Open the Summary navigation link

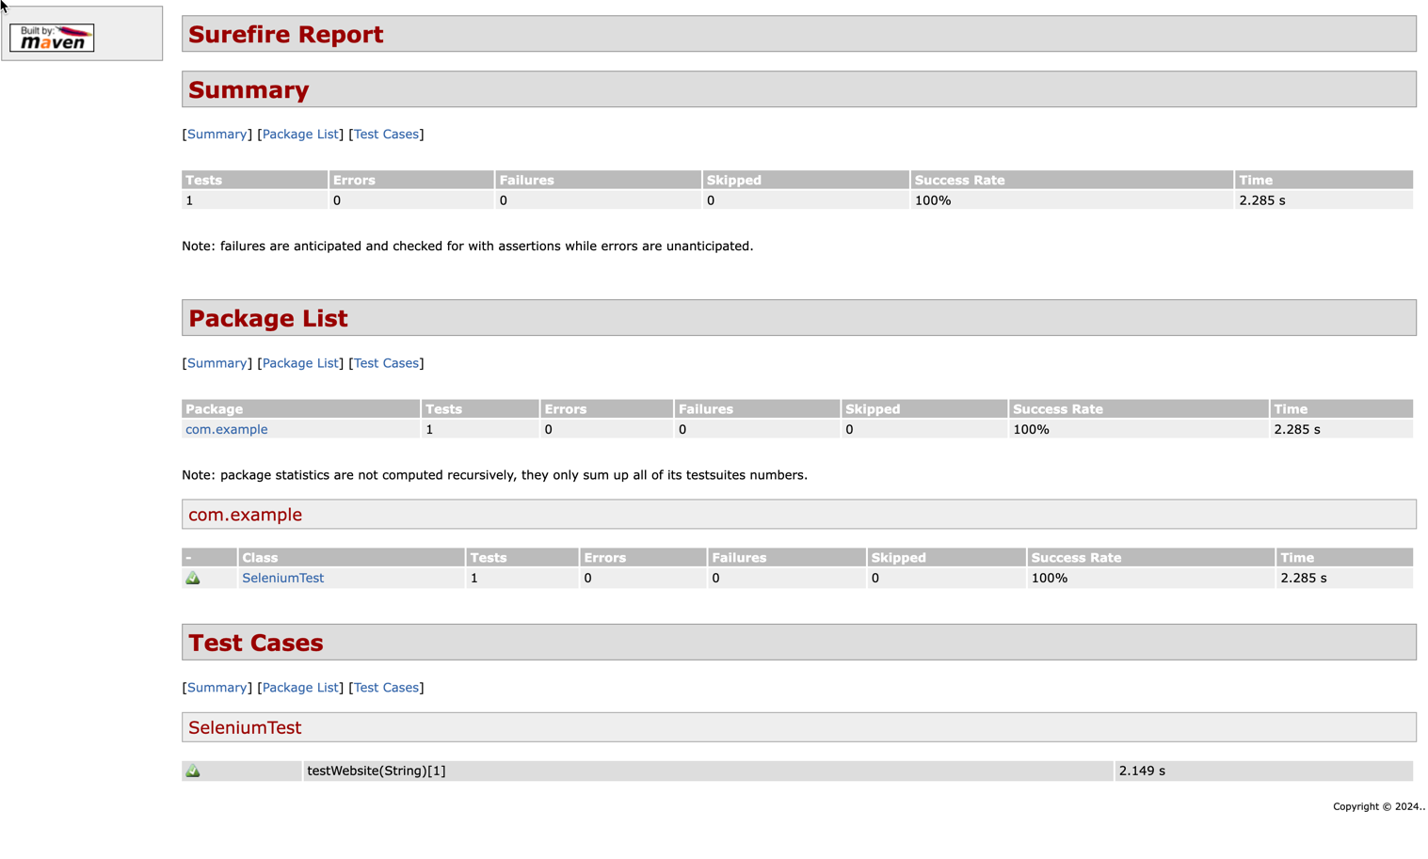[216, 134]
